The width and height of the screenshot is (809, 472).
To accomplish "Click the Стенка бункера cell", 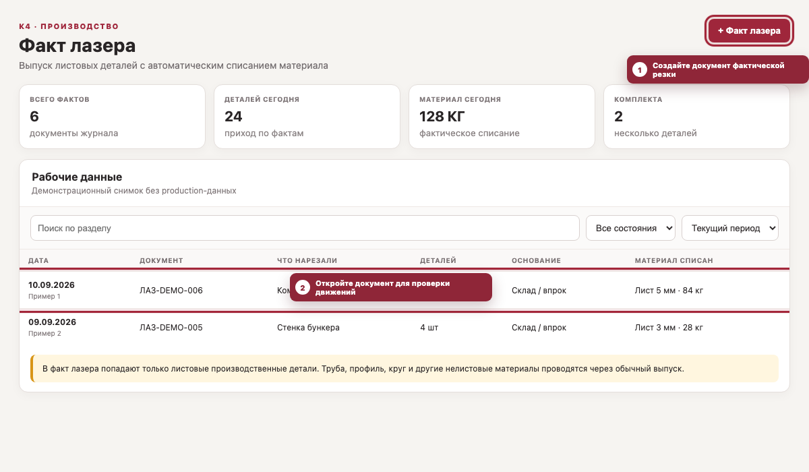I will [x=308, y=328].
